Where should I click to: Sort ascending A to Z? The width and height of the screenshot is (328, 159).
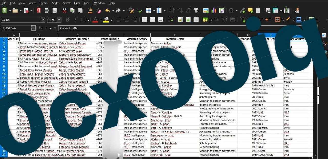(x=180, y=10)
